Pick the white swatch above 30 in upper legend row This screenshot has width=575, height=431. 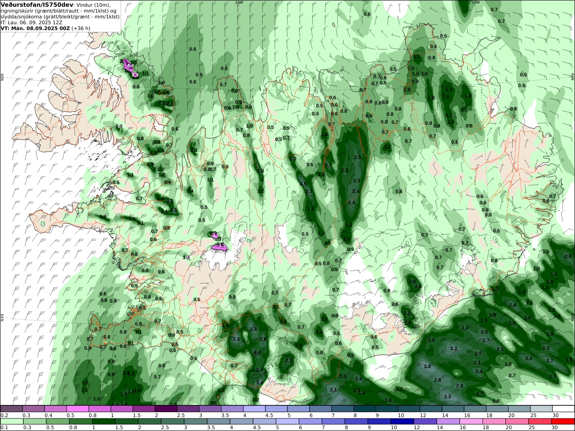pos(563,409)
